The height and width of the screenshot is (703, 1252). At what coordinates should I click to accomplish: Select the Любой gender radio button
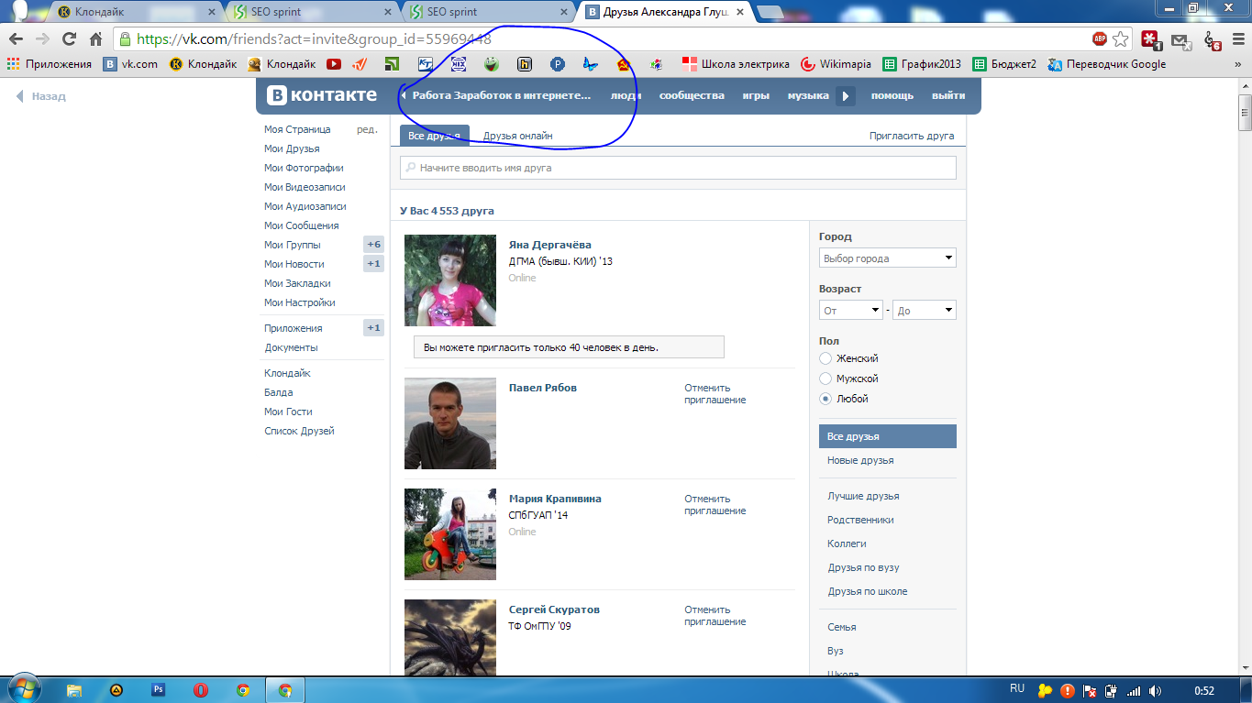coord(825,399)
